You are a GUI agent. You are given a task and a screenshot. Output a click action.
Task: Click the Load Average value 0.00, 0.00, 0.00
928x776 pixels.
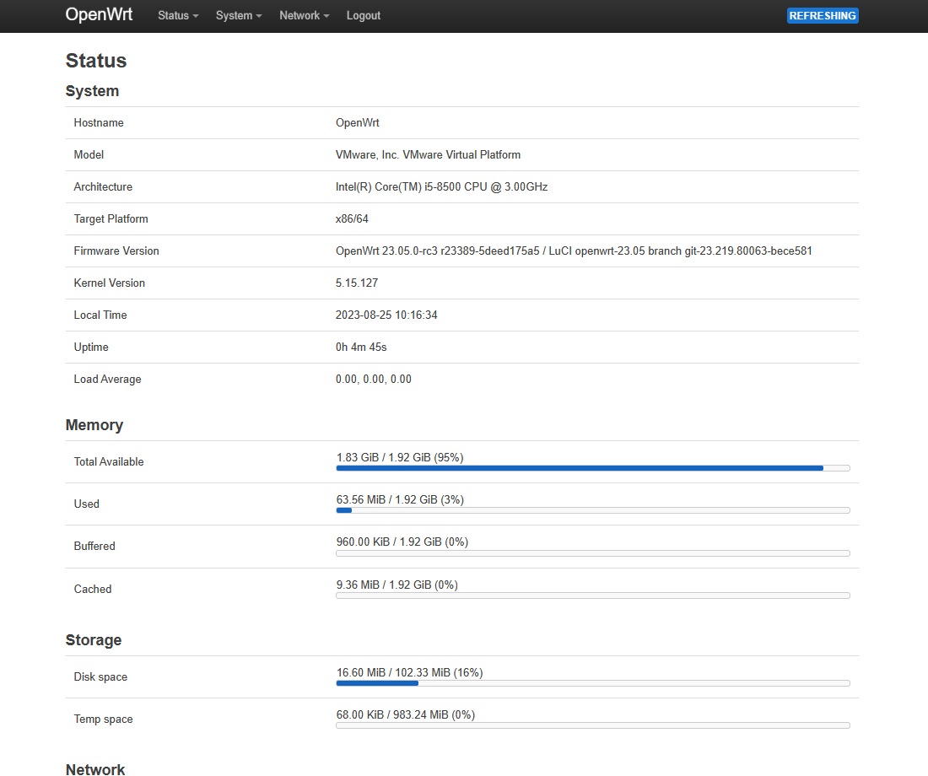374,379
